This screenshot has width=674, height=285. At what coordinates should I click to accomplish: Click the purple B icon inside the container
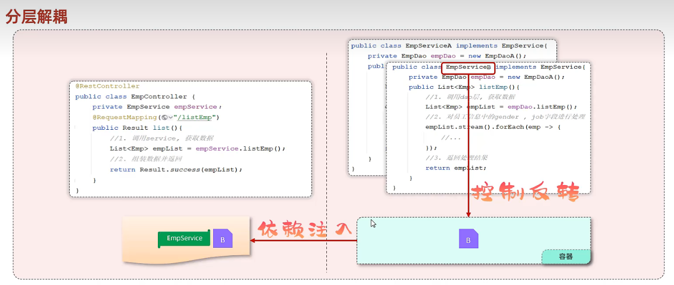(x=468, y=239)
